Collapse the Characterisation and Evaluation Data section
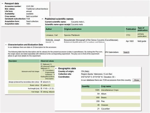The height and width of the screenshot is (113, 150). 6,45
